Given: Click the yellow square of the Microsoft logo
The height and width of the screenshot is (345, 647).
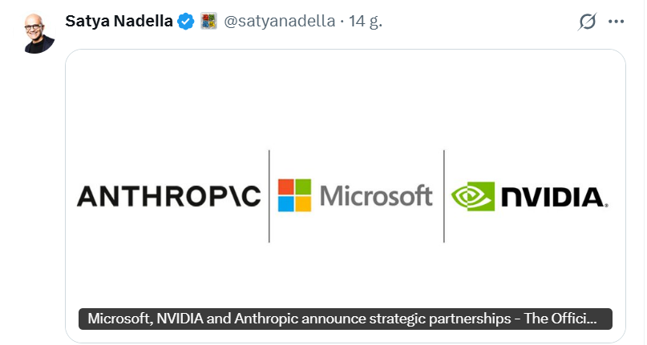Looking at the screenshot, I should point(303,204).
